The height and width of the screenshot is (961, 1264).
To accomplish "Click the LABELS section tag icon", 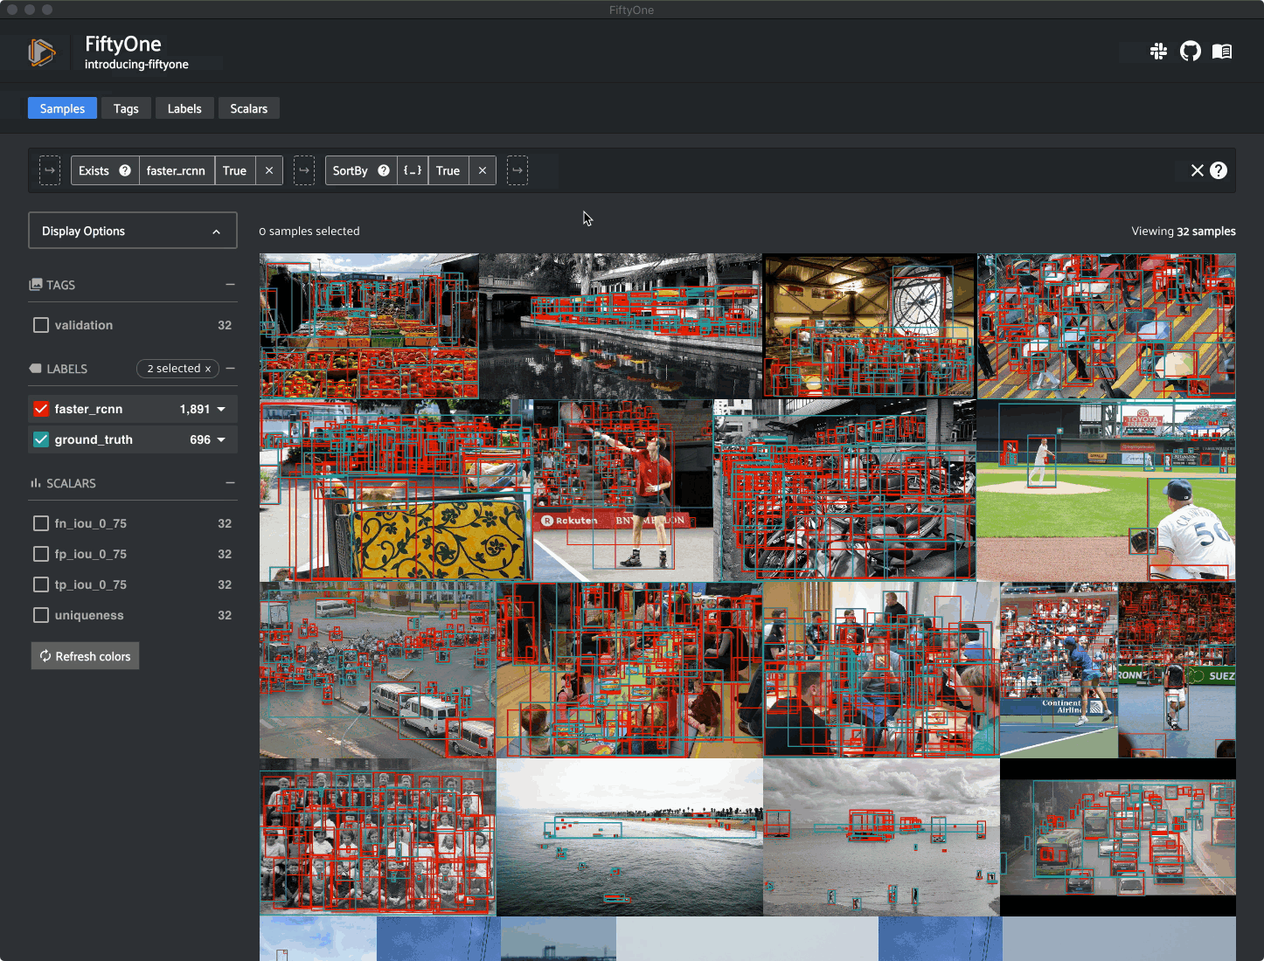I will pyautogui.click(x=36, y=369).
